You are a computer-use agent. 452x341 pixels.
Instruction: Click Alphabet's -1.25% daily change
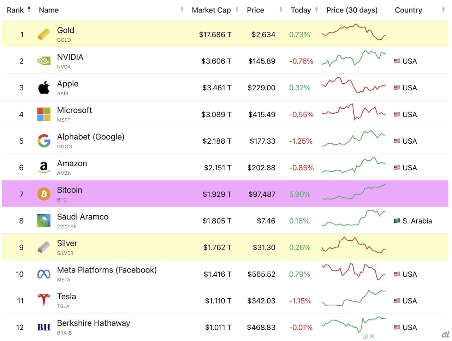[301, 141]
